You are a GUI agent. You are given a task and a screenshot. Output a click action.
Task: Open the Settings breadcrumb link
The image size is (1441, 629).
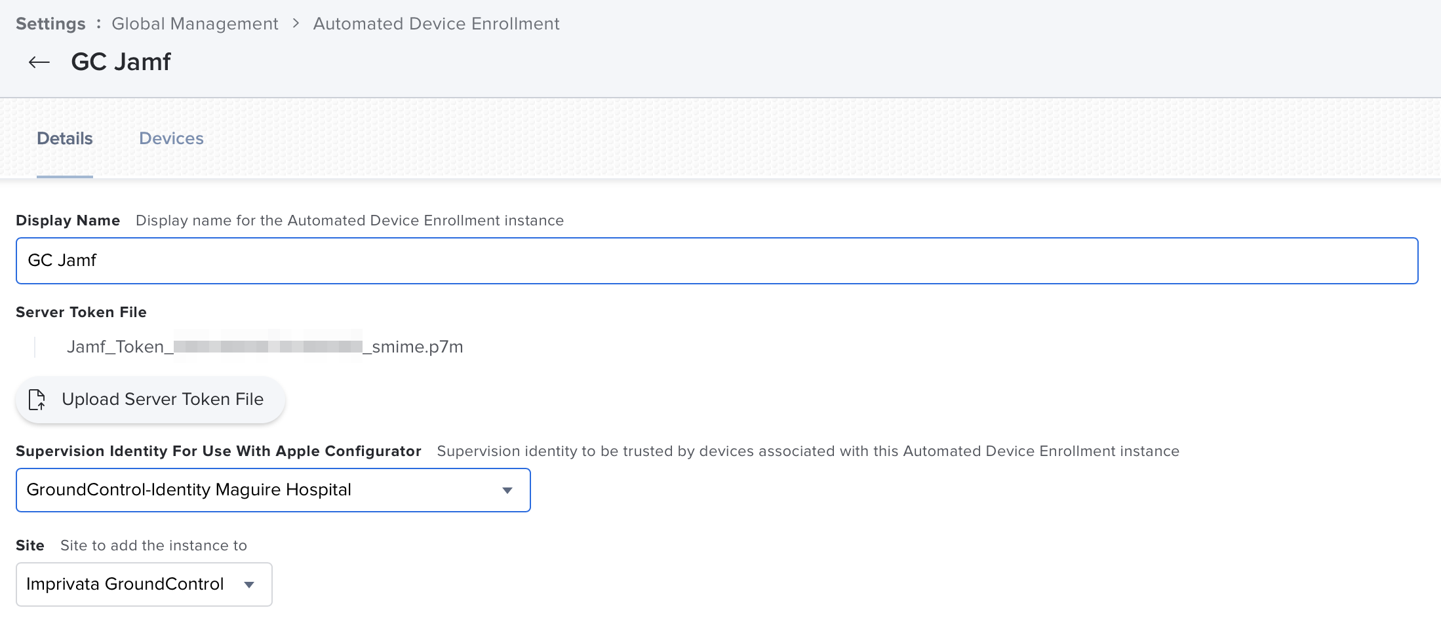click(x=50, y=24)
